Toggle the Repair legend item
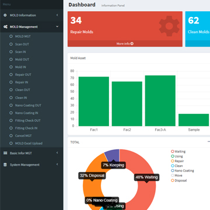 coord(177,161)
